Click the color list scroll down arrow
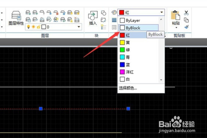This screenshot has width=207, height=138. (x=161, y=80)
